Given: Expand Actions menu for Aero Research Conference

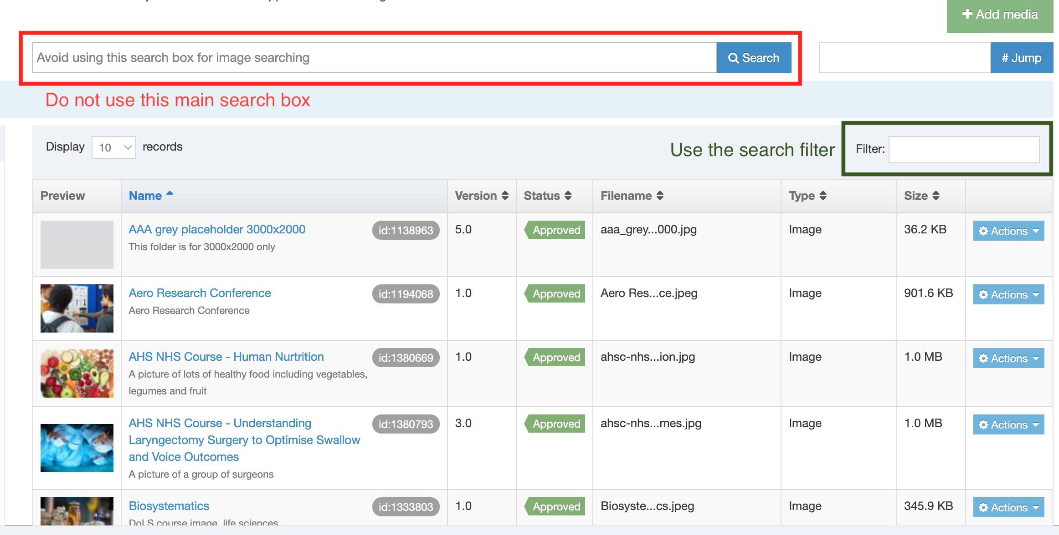Looking at the screenshot, I should (x=1008, y=294).
